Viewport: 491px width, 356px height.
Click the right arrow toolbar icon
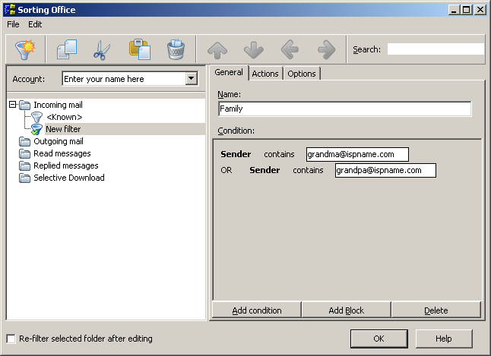click(x=326, y=50)
